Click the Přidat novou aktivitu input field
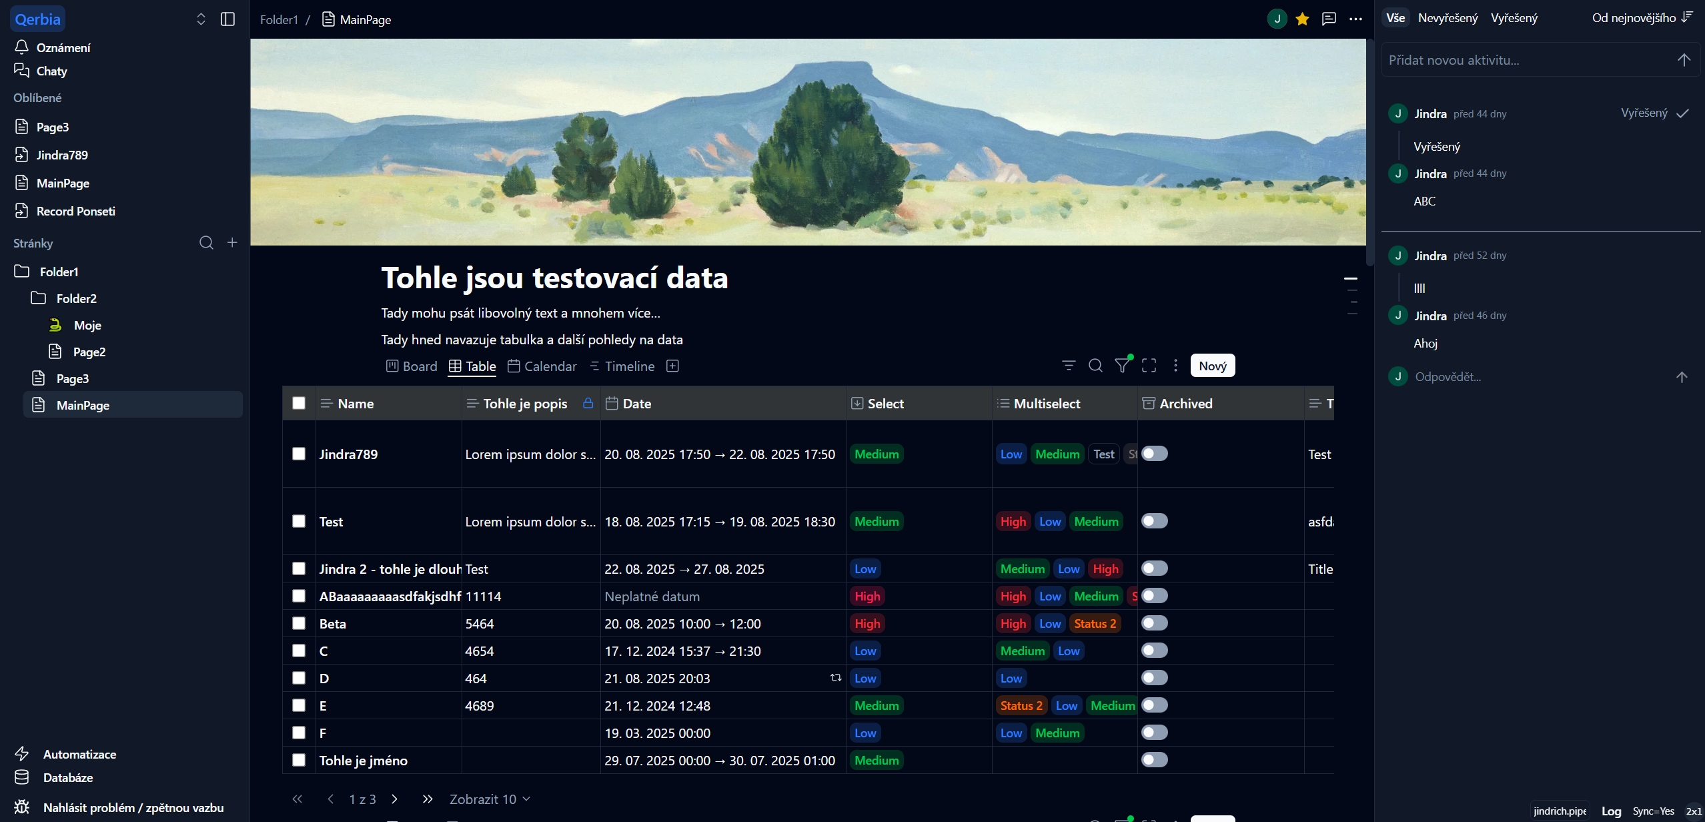The width and height of the screenshot is (1705, 822). [x=1528, y=60]
